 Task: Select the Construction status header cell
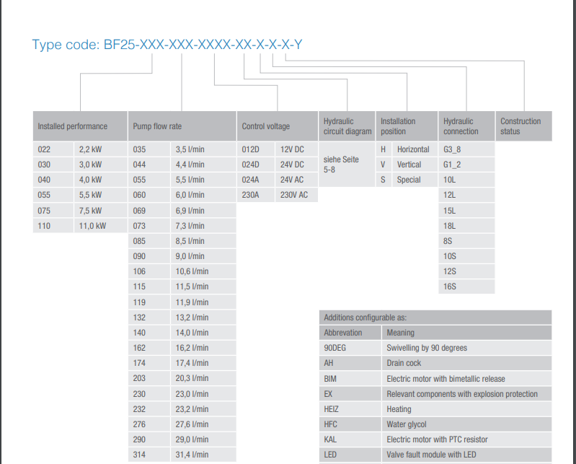coord(520,126)
